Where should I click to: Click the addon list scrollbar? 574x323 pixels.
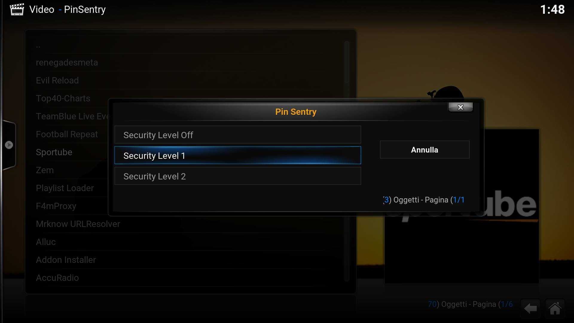[347, 161]
